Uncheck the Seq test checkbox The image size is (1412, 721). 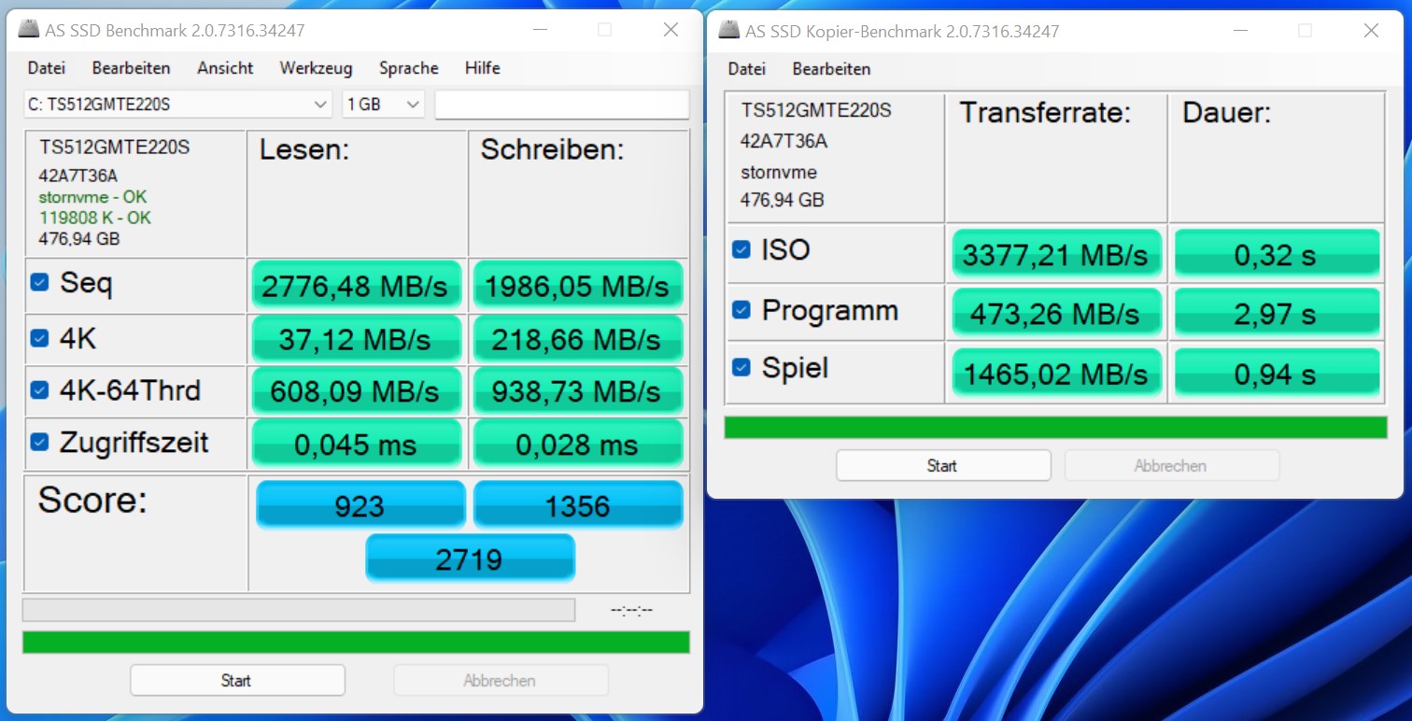click(39, 282)
